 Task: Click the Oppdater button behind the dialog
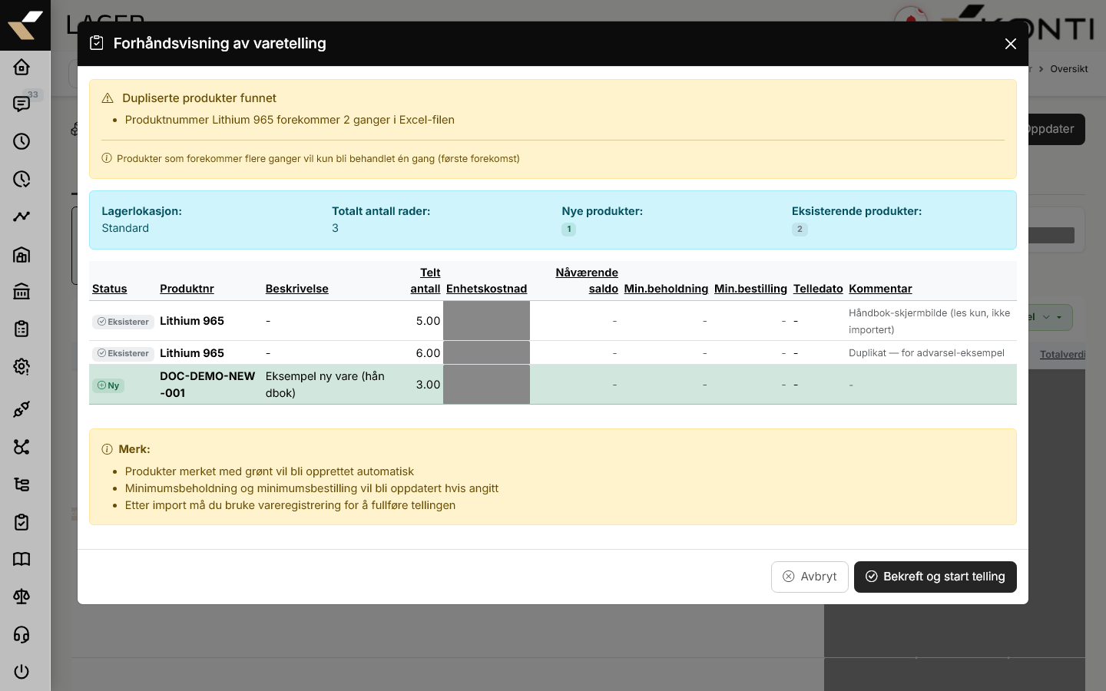[1056, 129]
